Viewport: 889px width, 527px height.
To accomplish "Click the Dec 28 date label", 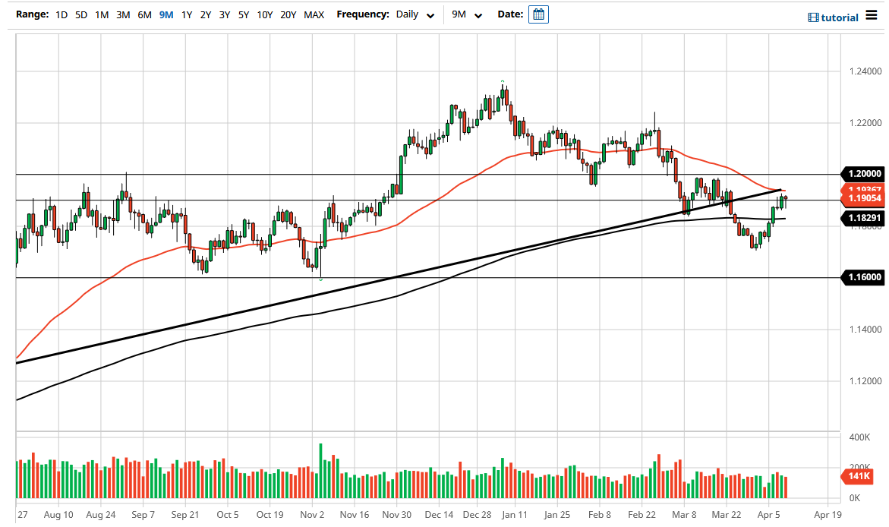I will tap(477, 515).
